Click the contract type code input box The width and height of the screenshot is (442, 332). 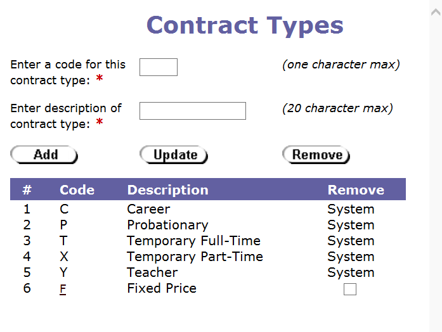click(158, 67)
